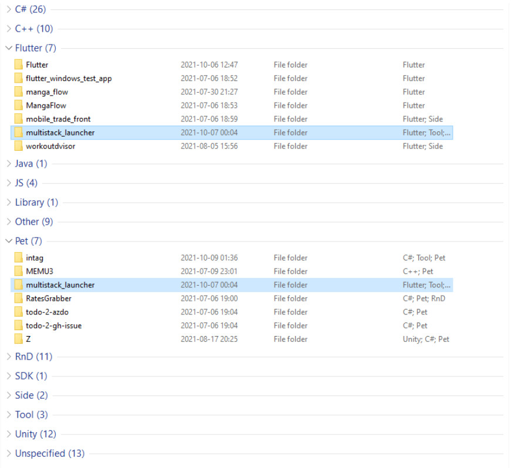The image size is (511, 468).
Task: Select the manga_flow folder name
Action: tap(47, 92)
